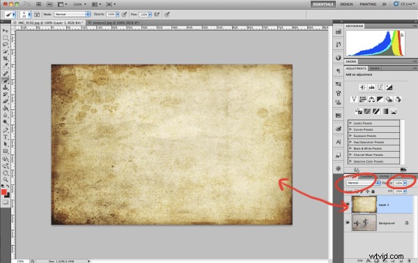
Task: Open the layer Fill dropdown arrow
Action: pos(405,191)
